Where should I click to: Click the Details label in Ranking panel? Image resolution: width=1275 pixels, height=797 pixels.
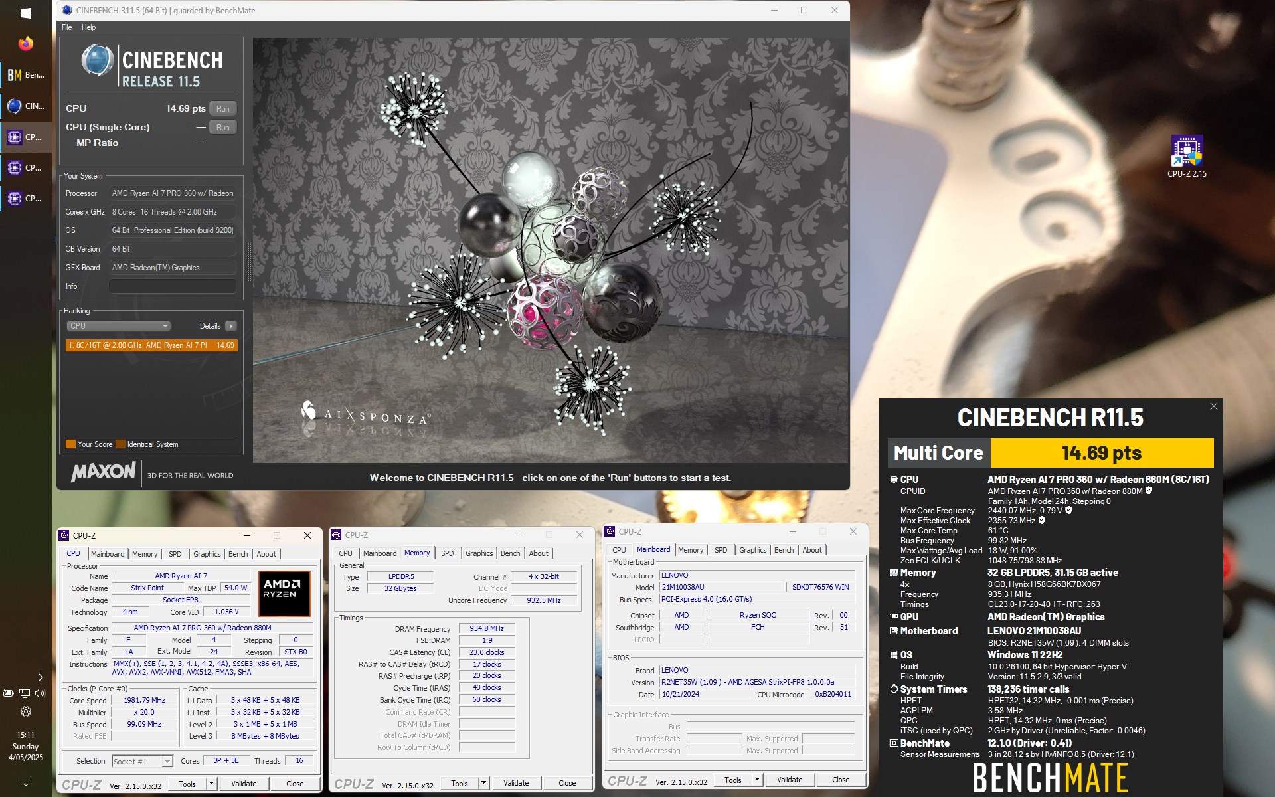pos(210,326)
